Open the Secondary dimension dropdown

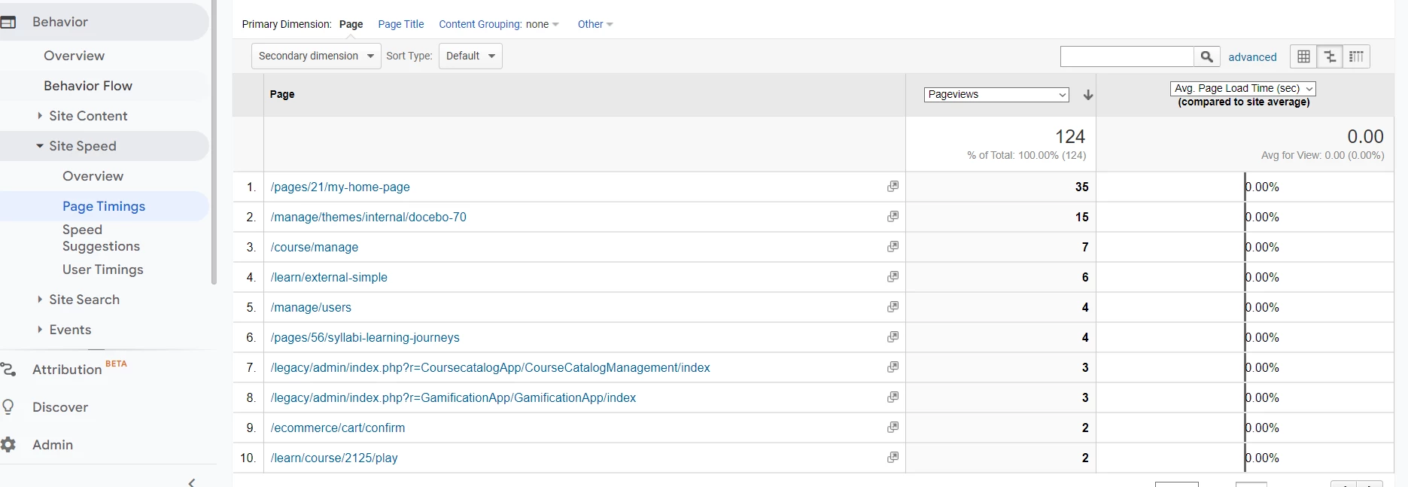click(316, 56)
